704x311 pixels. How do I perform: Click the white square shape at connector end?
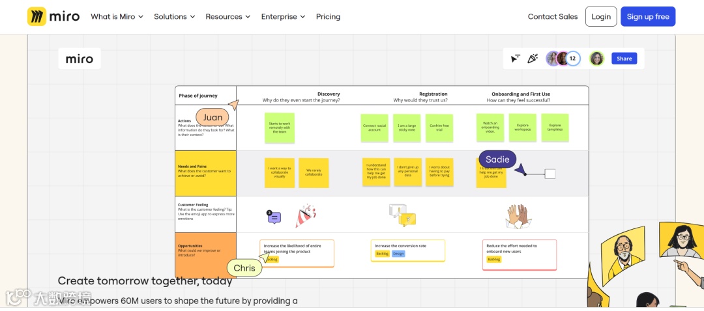tap(550, 174)
